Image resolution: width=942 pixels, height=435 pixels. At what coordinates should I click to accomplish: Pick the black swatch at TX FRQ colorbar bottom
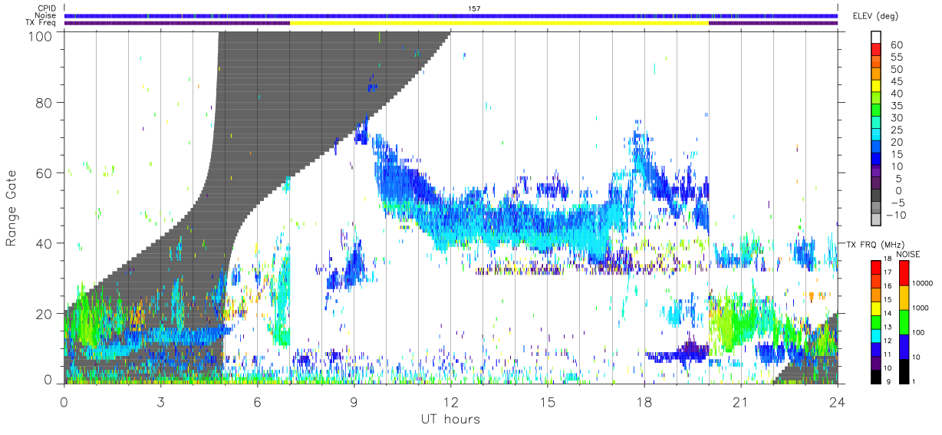point(876,377)
